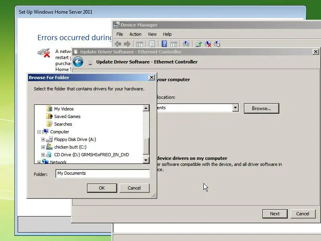The height and width of the screenshot is (241, 321).
Task: Click the My Videos folder icon
Action: pos(49,108)
